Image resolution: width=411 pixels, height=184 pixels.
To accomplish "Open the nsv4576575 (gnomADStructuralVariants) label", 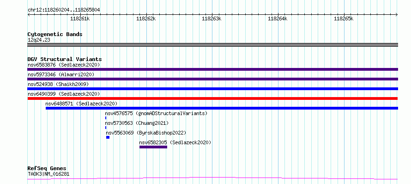I will point(156,113).
